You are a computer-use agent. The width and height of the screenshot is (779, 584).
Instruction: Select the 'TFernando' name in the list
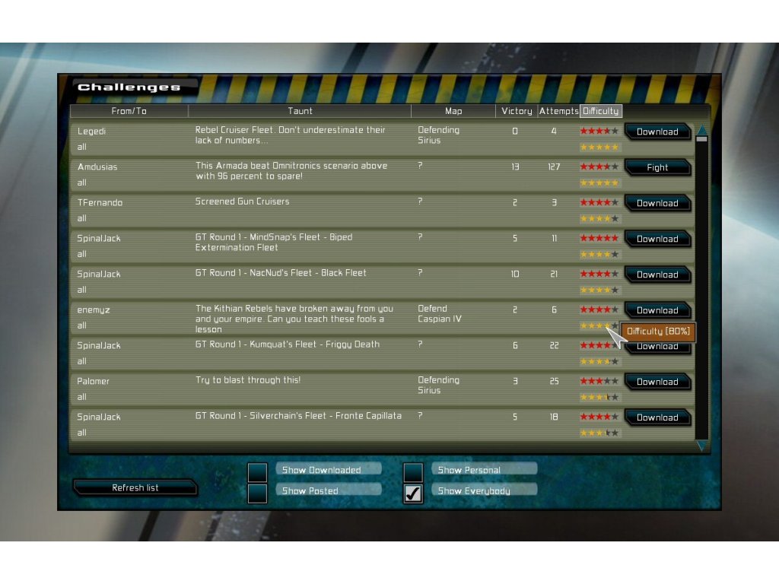coord(100,202)
